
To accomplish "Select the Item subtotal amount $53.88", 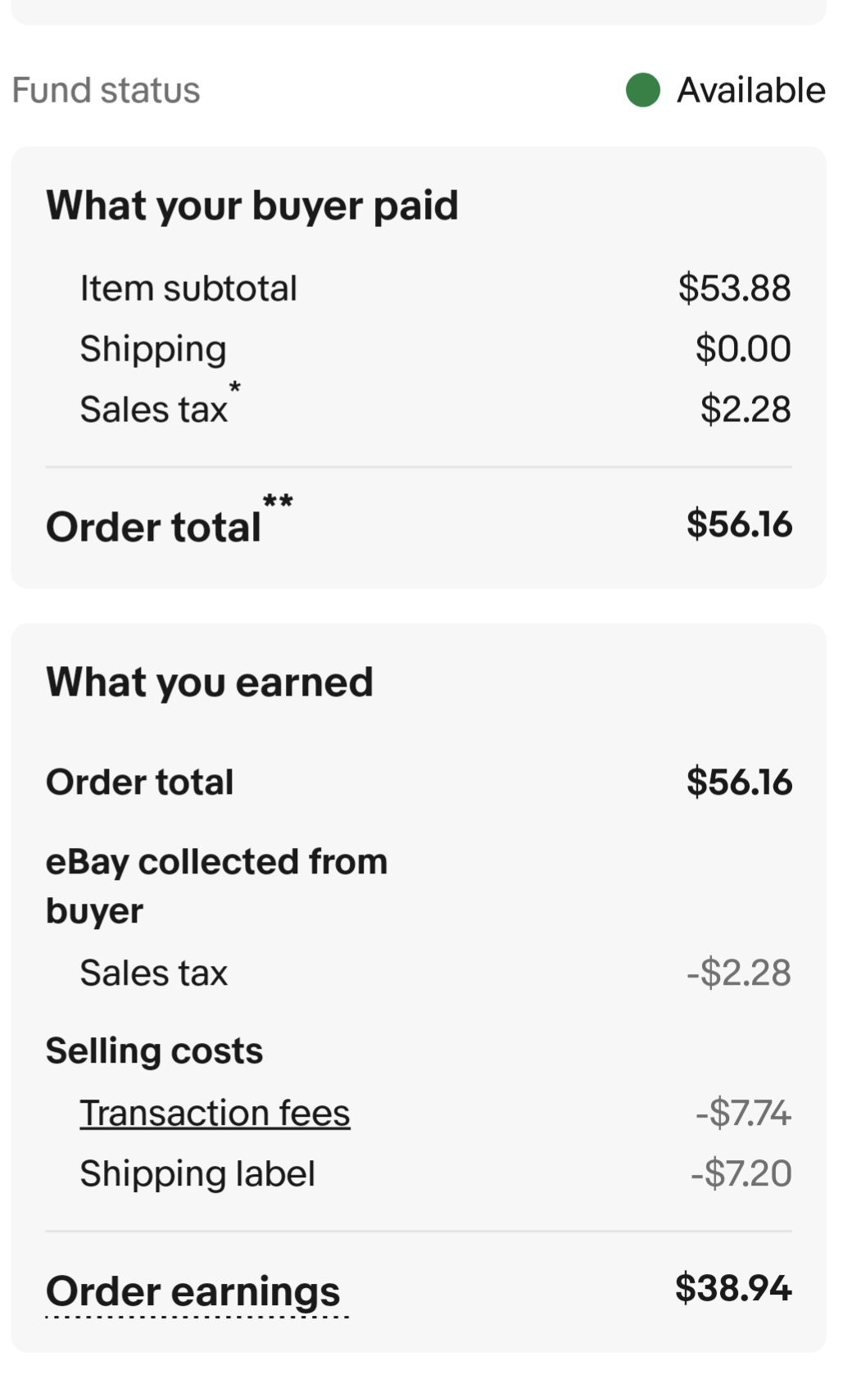I will (x=733, y=287).
